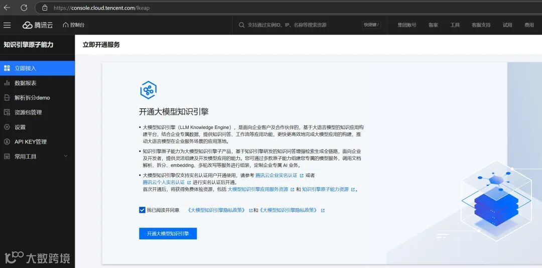
Task: Open the 大模型知识引擎应用服务资源 link
Action: tap(258, 189)
